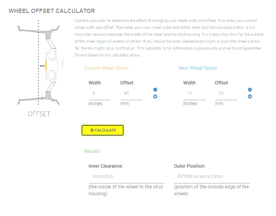Screen dimensions: 276x216
Task: Click the orange mounting surface marker in diagram
Action: tap(46, 65)
